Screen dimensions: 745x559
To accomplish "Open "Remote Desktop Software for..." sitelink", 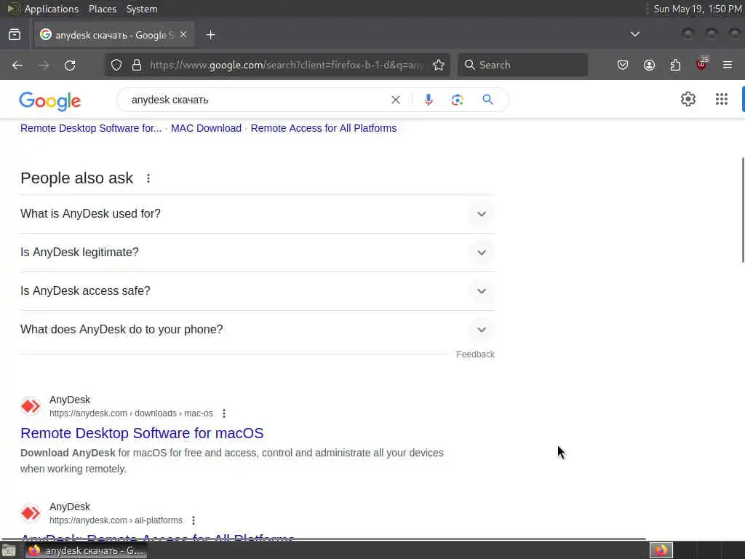I will (91, 128).
